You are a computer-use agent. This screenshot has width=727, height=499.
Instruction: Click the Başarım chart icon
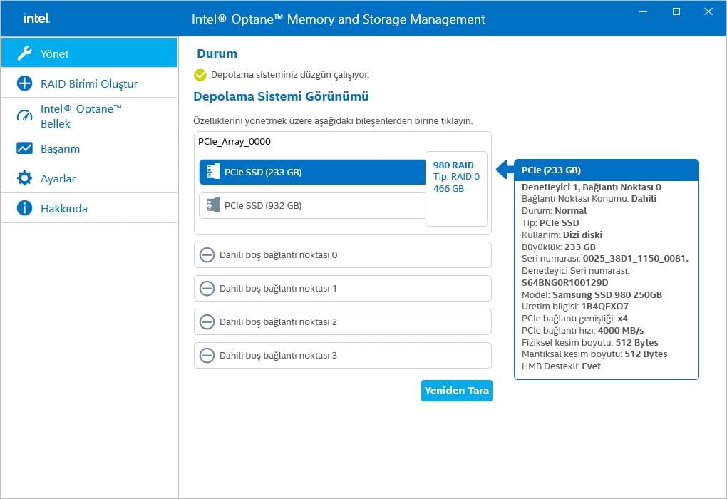pos(24,149)
